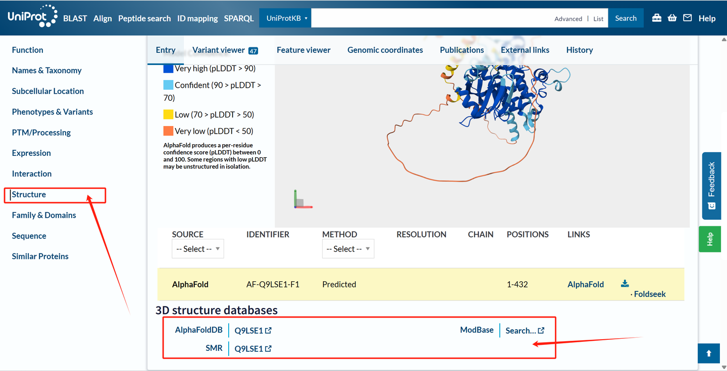Open the Advanced search link
Viewport: 727px width, 371px height.
point(568,19)
